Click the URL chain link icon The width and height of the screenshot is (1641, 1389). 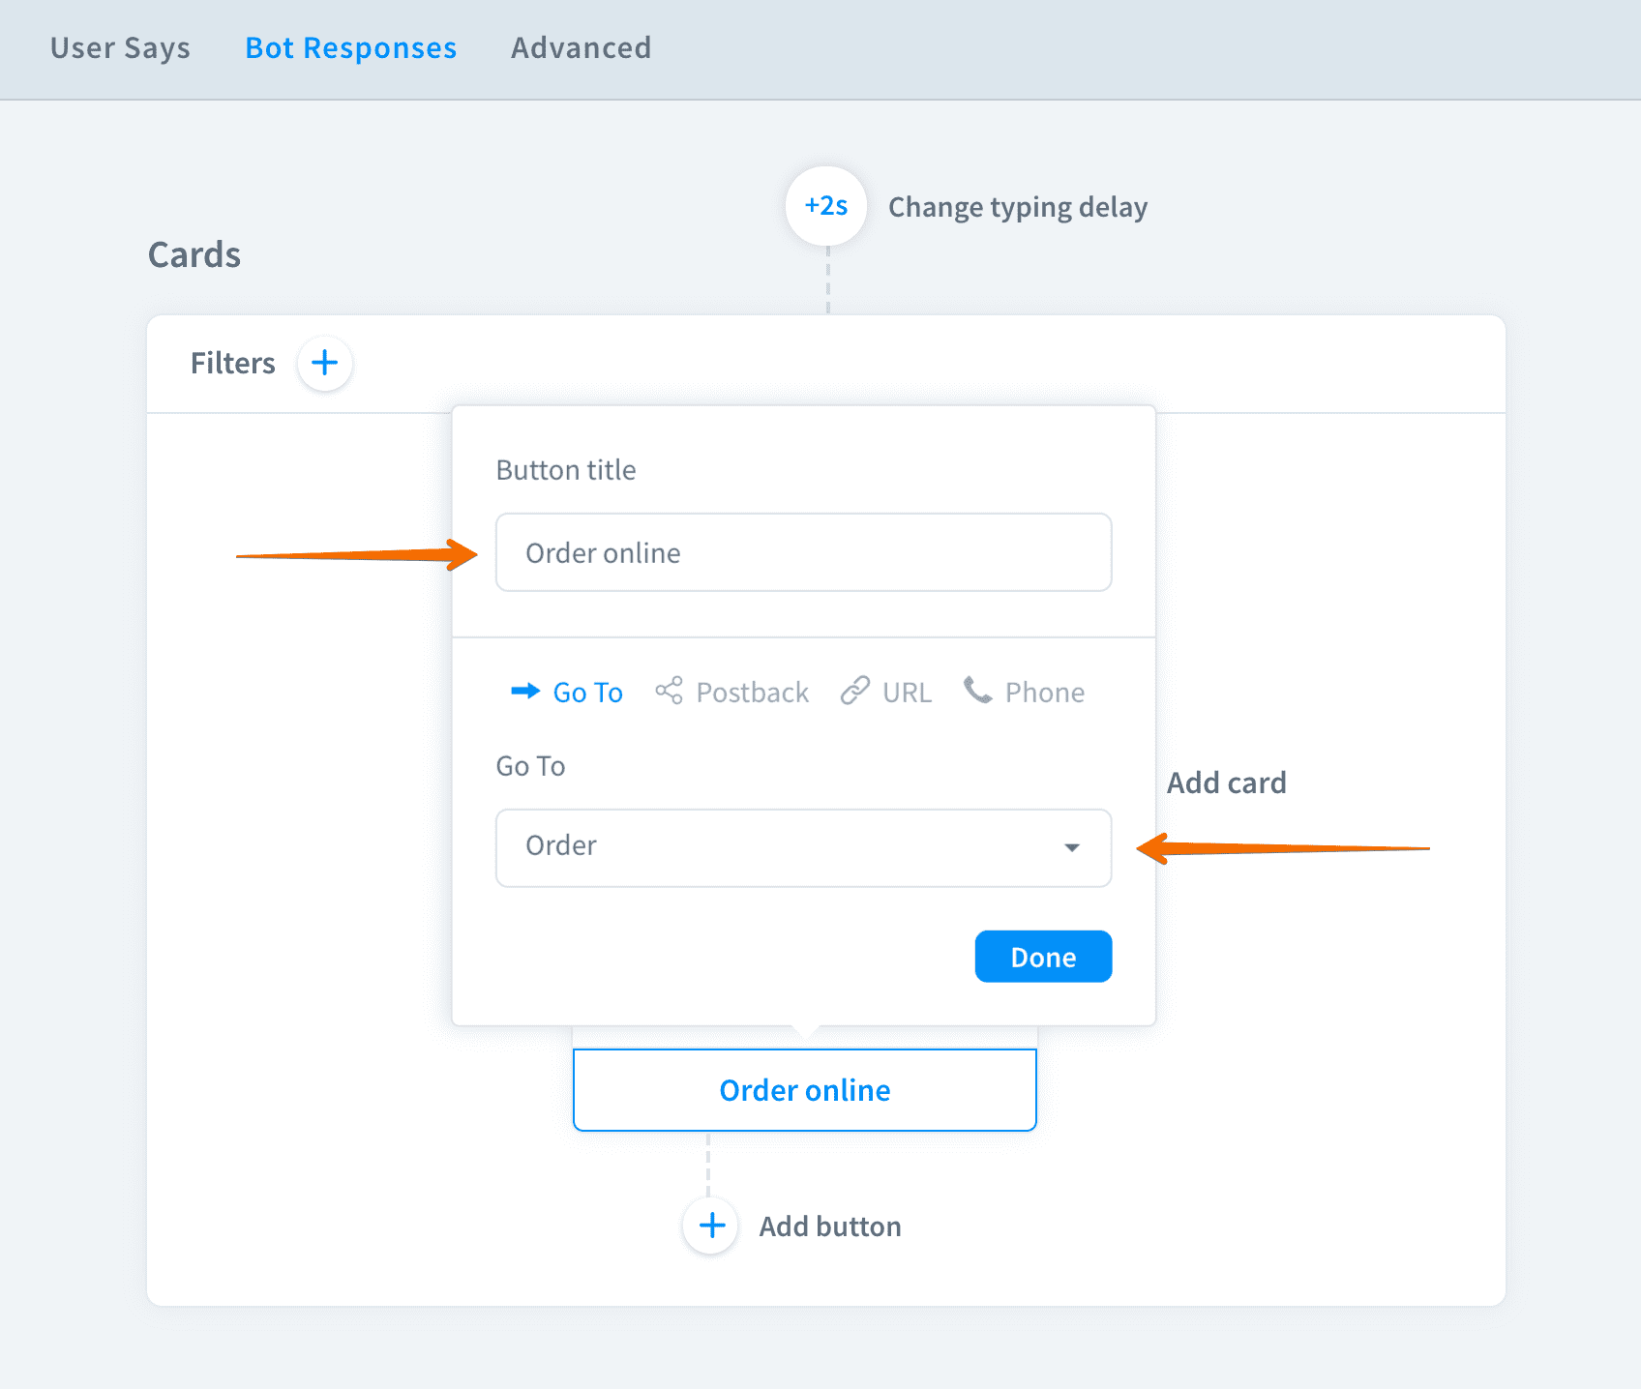854,691
